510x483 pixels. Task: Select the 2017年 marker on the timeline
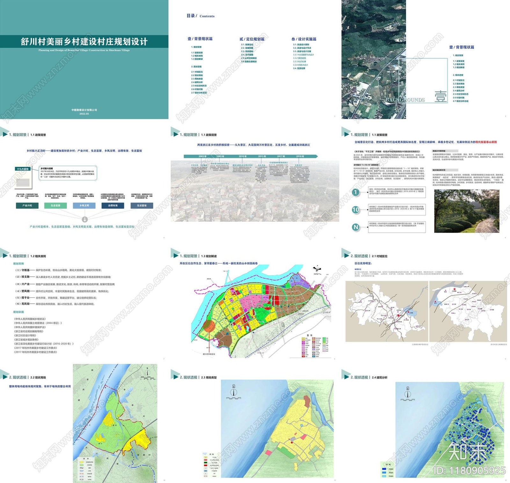click(x=281, y=156)
